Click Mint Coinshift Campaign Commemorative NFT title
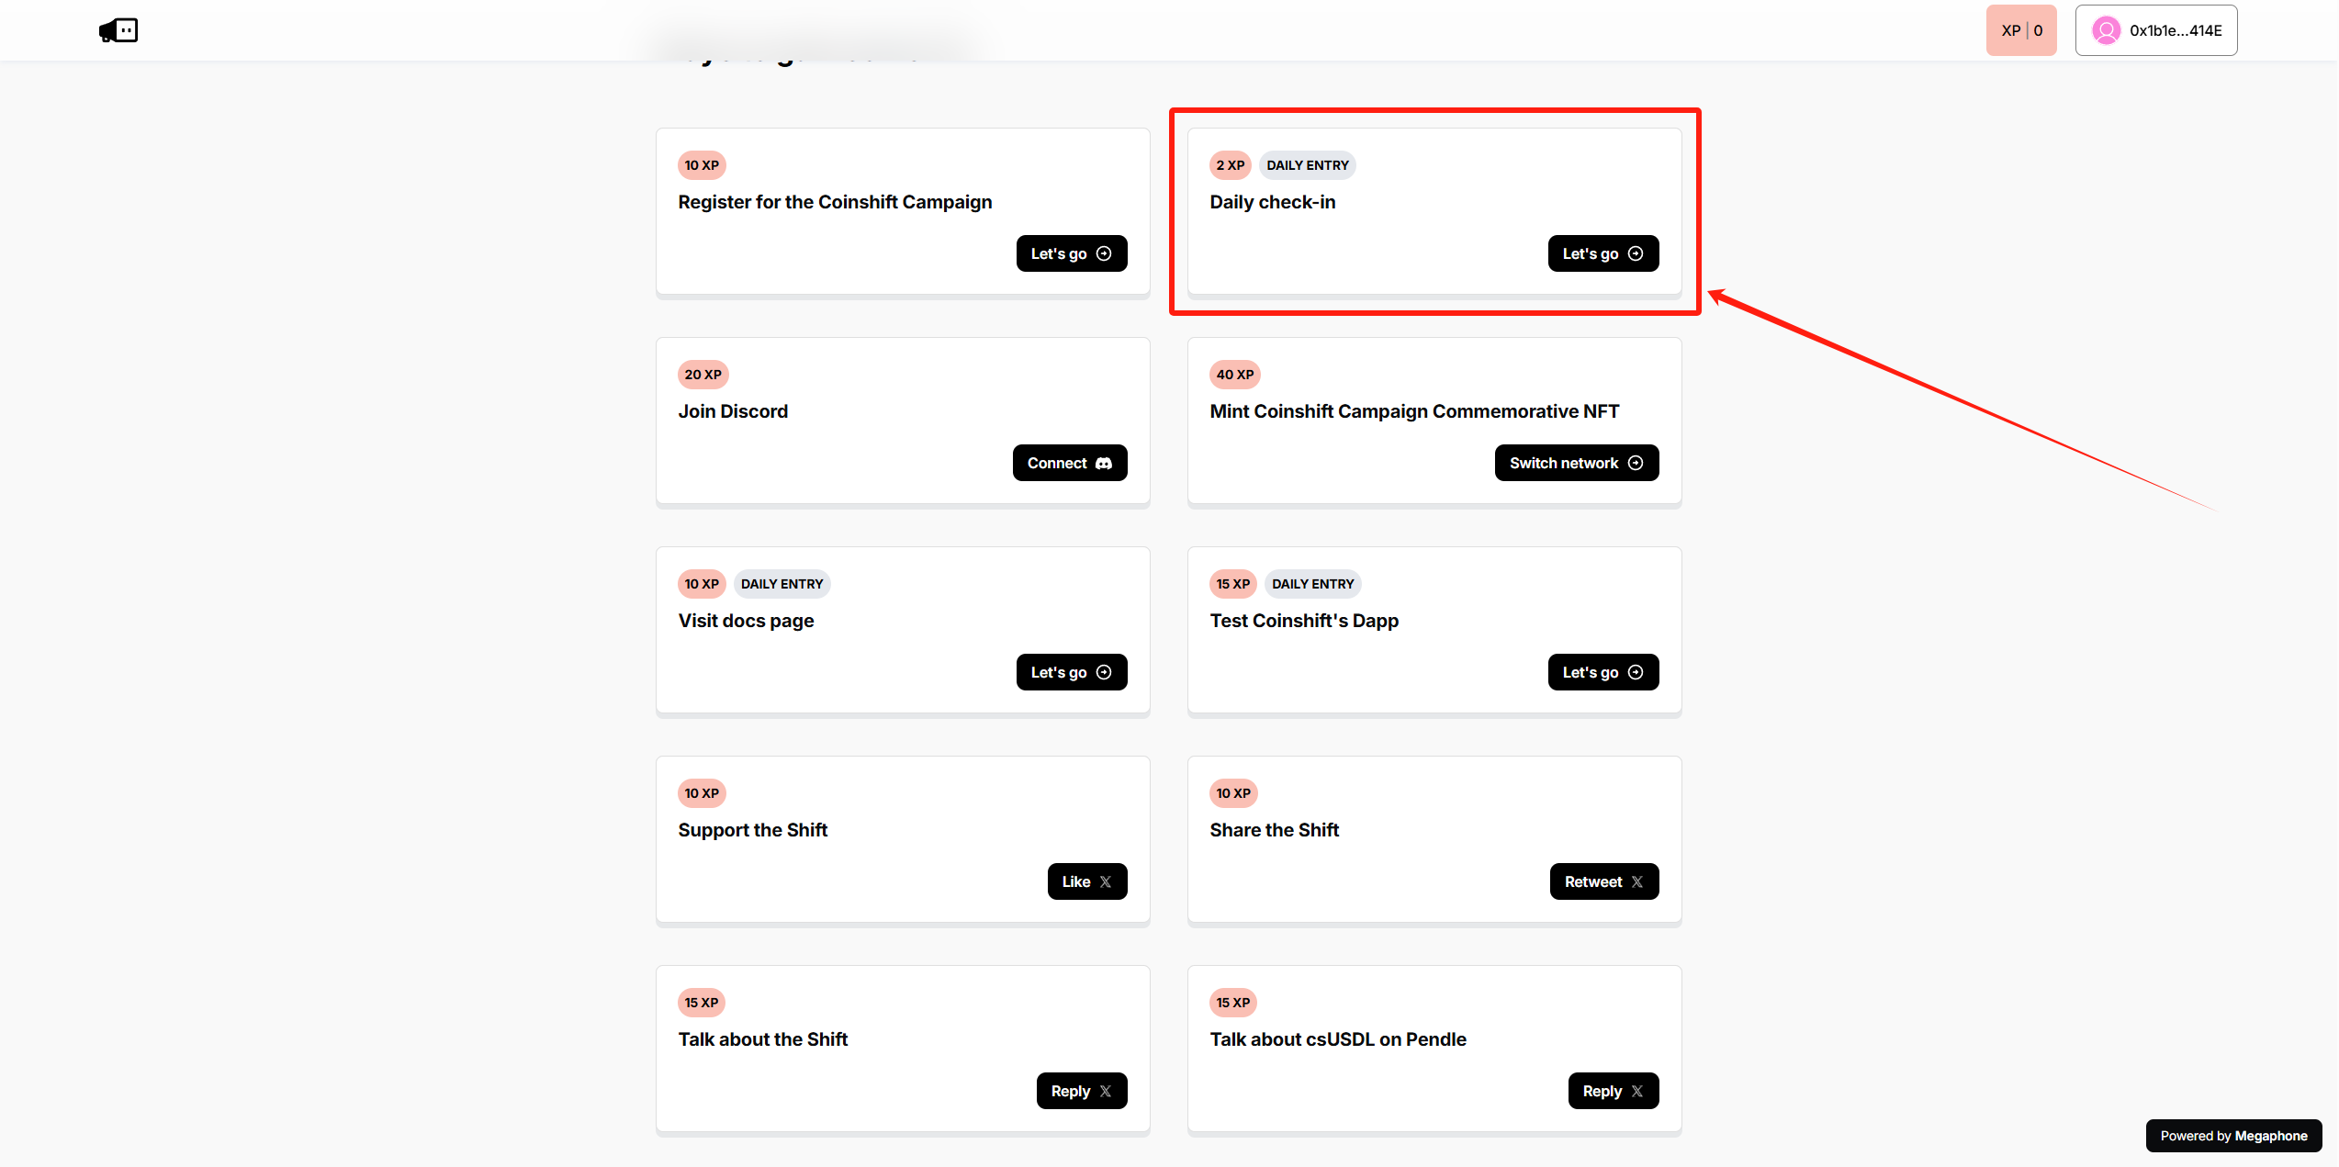Screen dimensions: 2339x1167 [1414, 411]
